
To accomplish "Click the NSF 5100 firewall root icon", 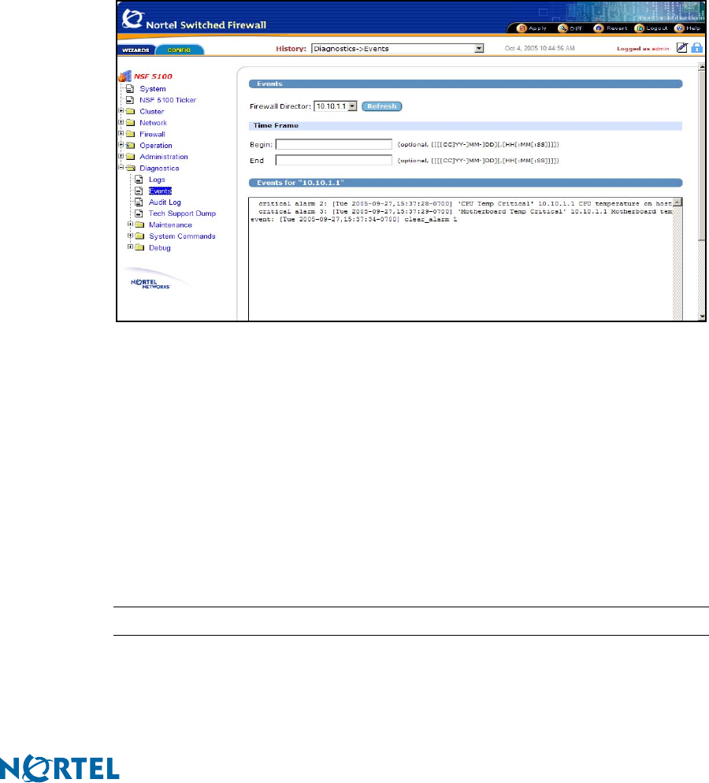I will click(x=124, y=76).
